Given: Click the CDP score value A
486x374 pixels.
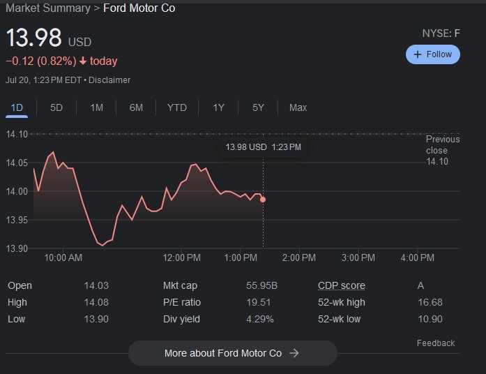Looking at the screenshot, I should (420, 285).
